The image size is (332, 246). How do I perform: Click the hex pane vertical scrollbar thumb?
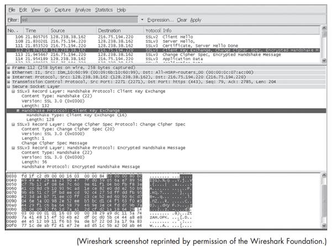(324, 201)
